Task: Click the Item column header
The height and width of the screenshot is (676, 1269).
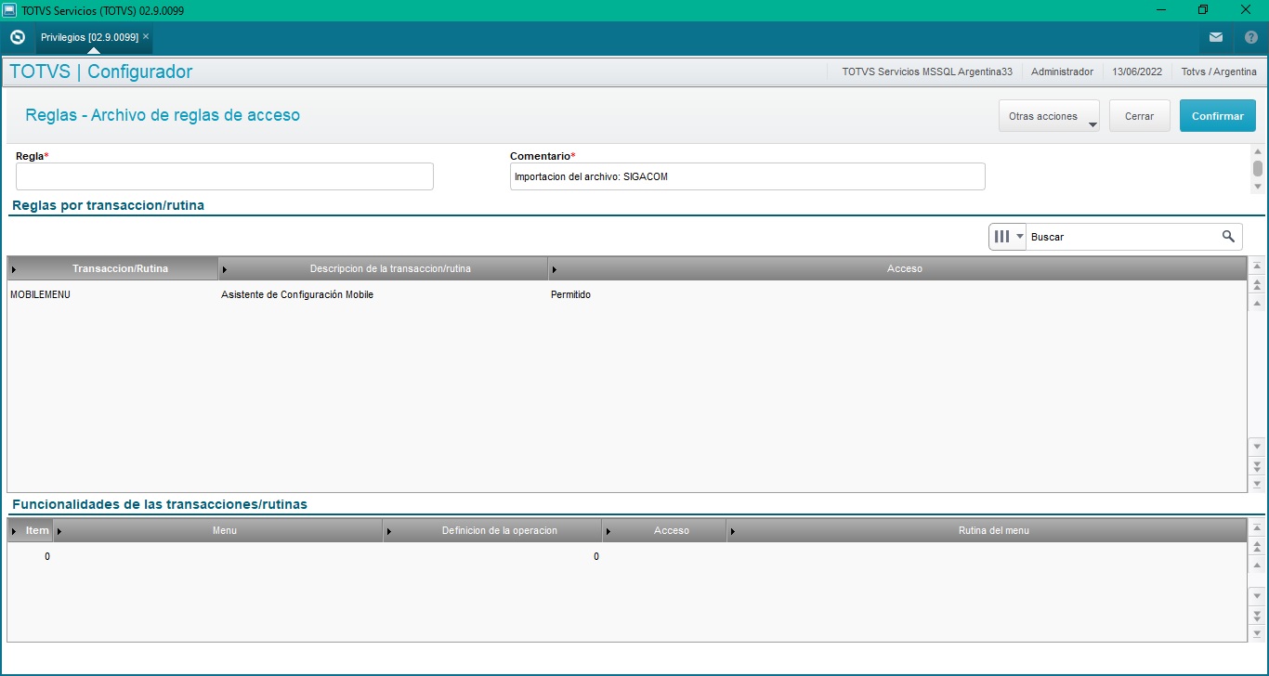Action: [30, 530]
